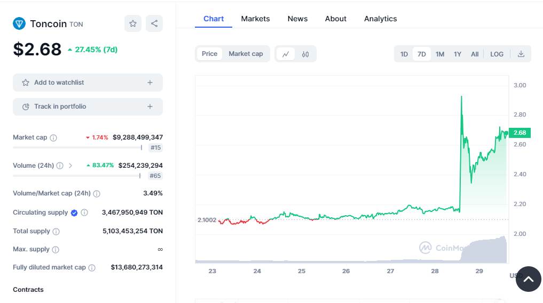543x303 pixels.
Task: Toggle LOG scale on the chart
Action: coord(497,54)
